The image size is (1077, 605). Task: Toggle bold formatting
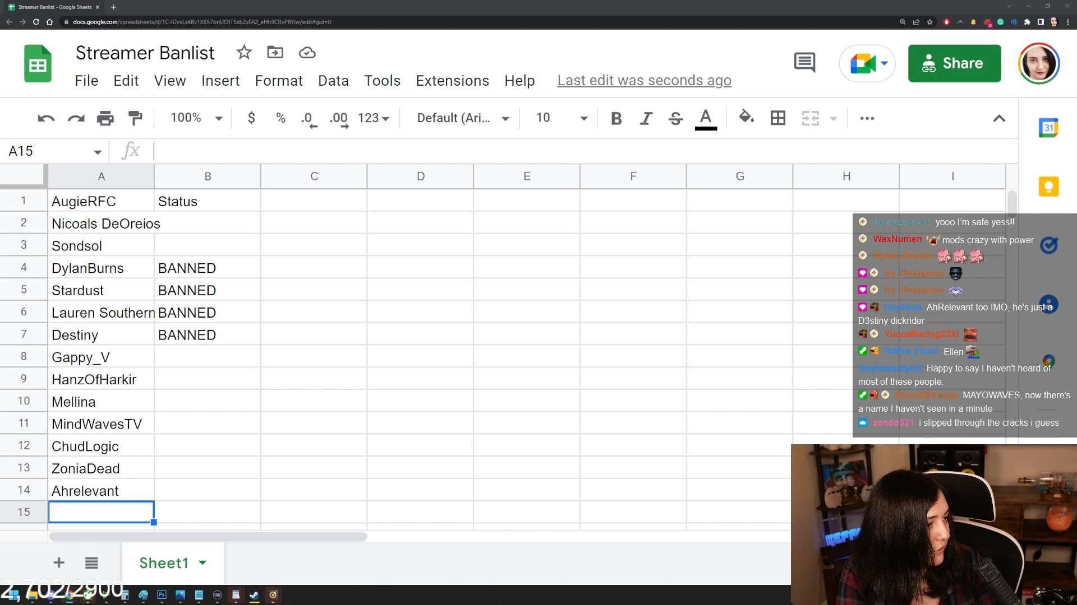(x=616, y=118)
